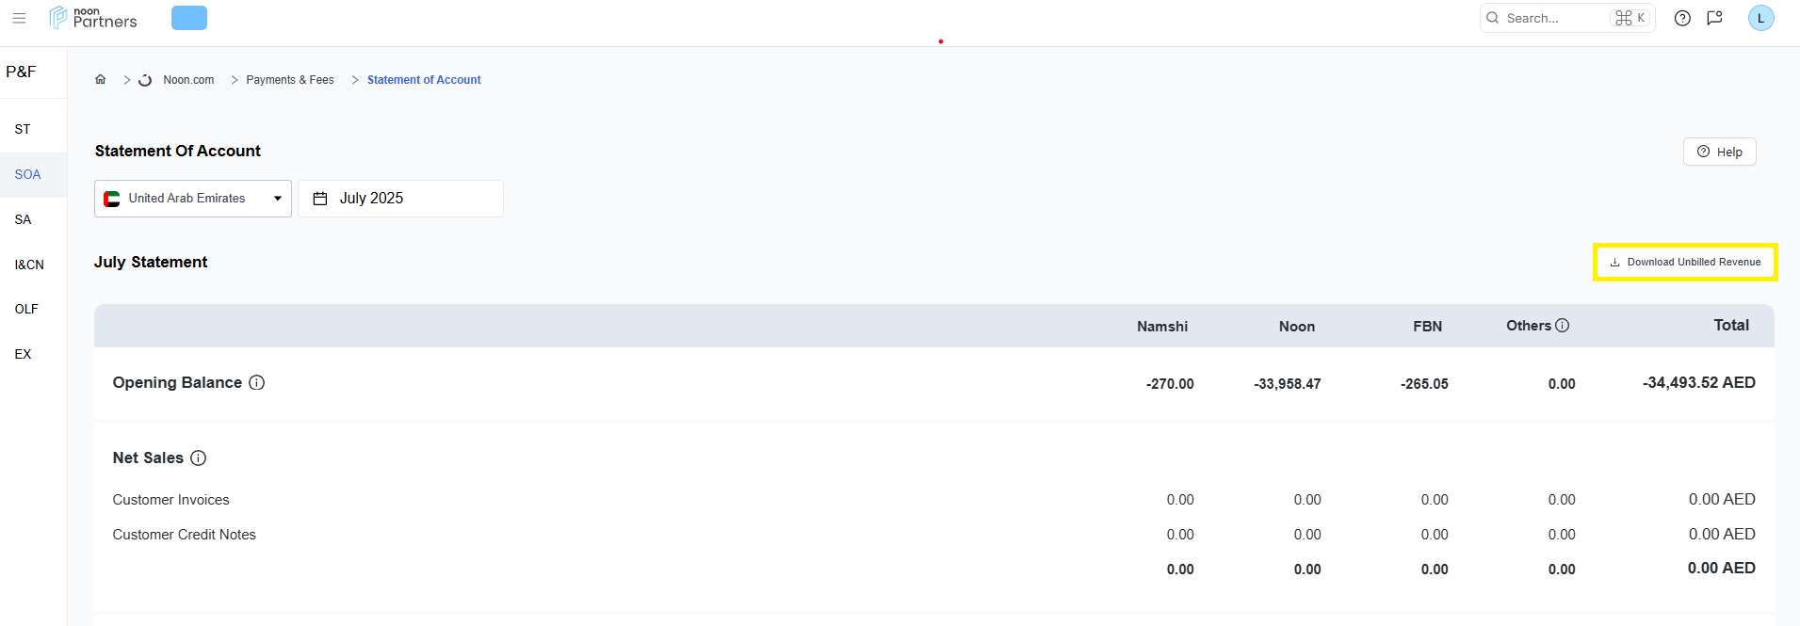This screenshot has width=1800, height=626.
Task: Open the hamburger menu icon
Action: (19, 18)
